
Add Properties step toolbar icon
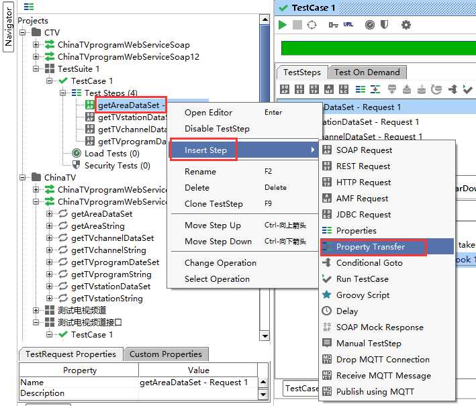point(361,89)
